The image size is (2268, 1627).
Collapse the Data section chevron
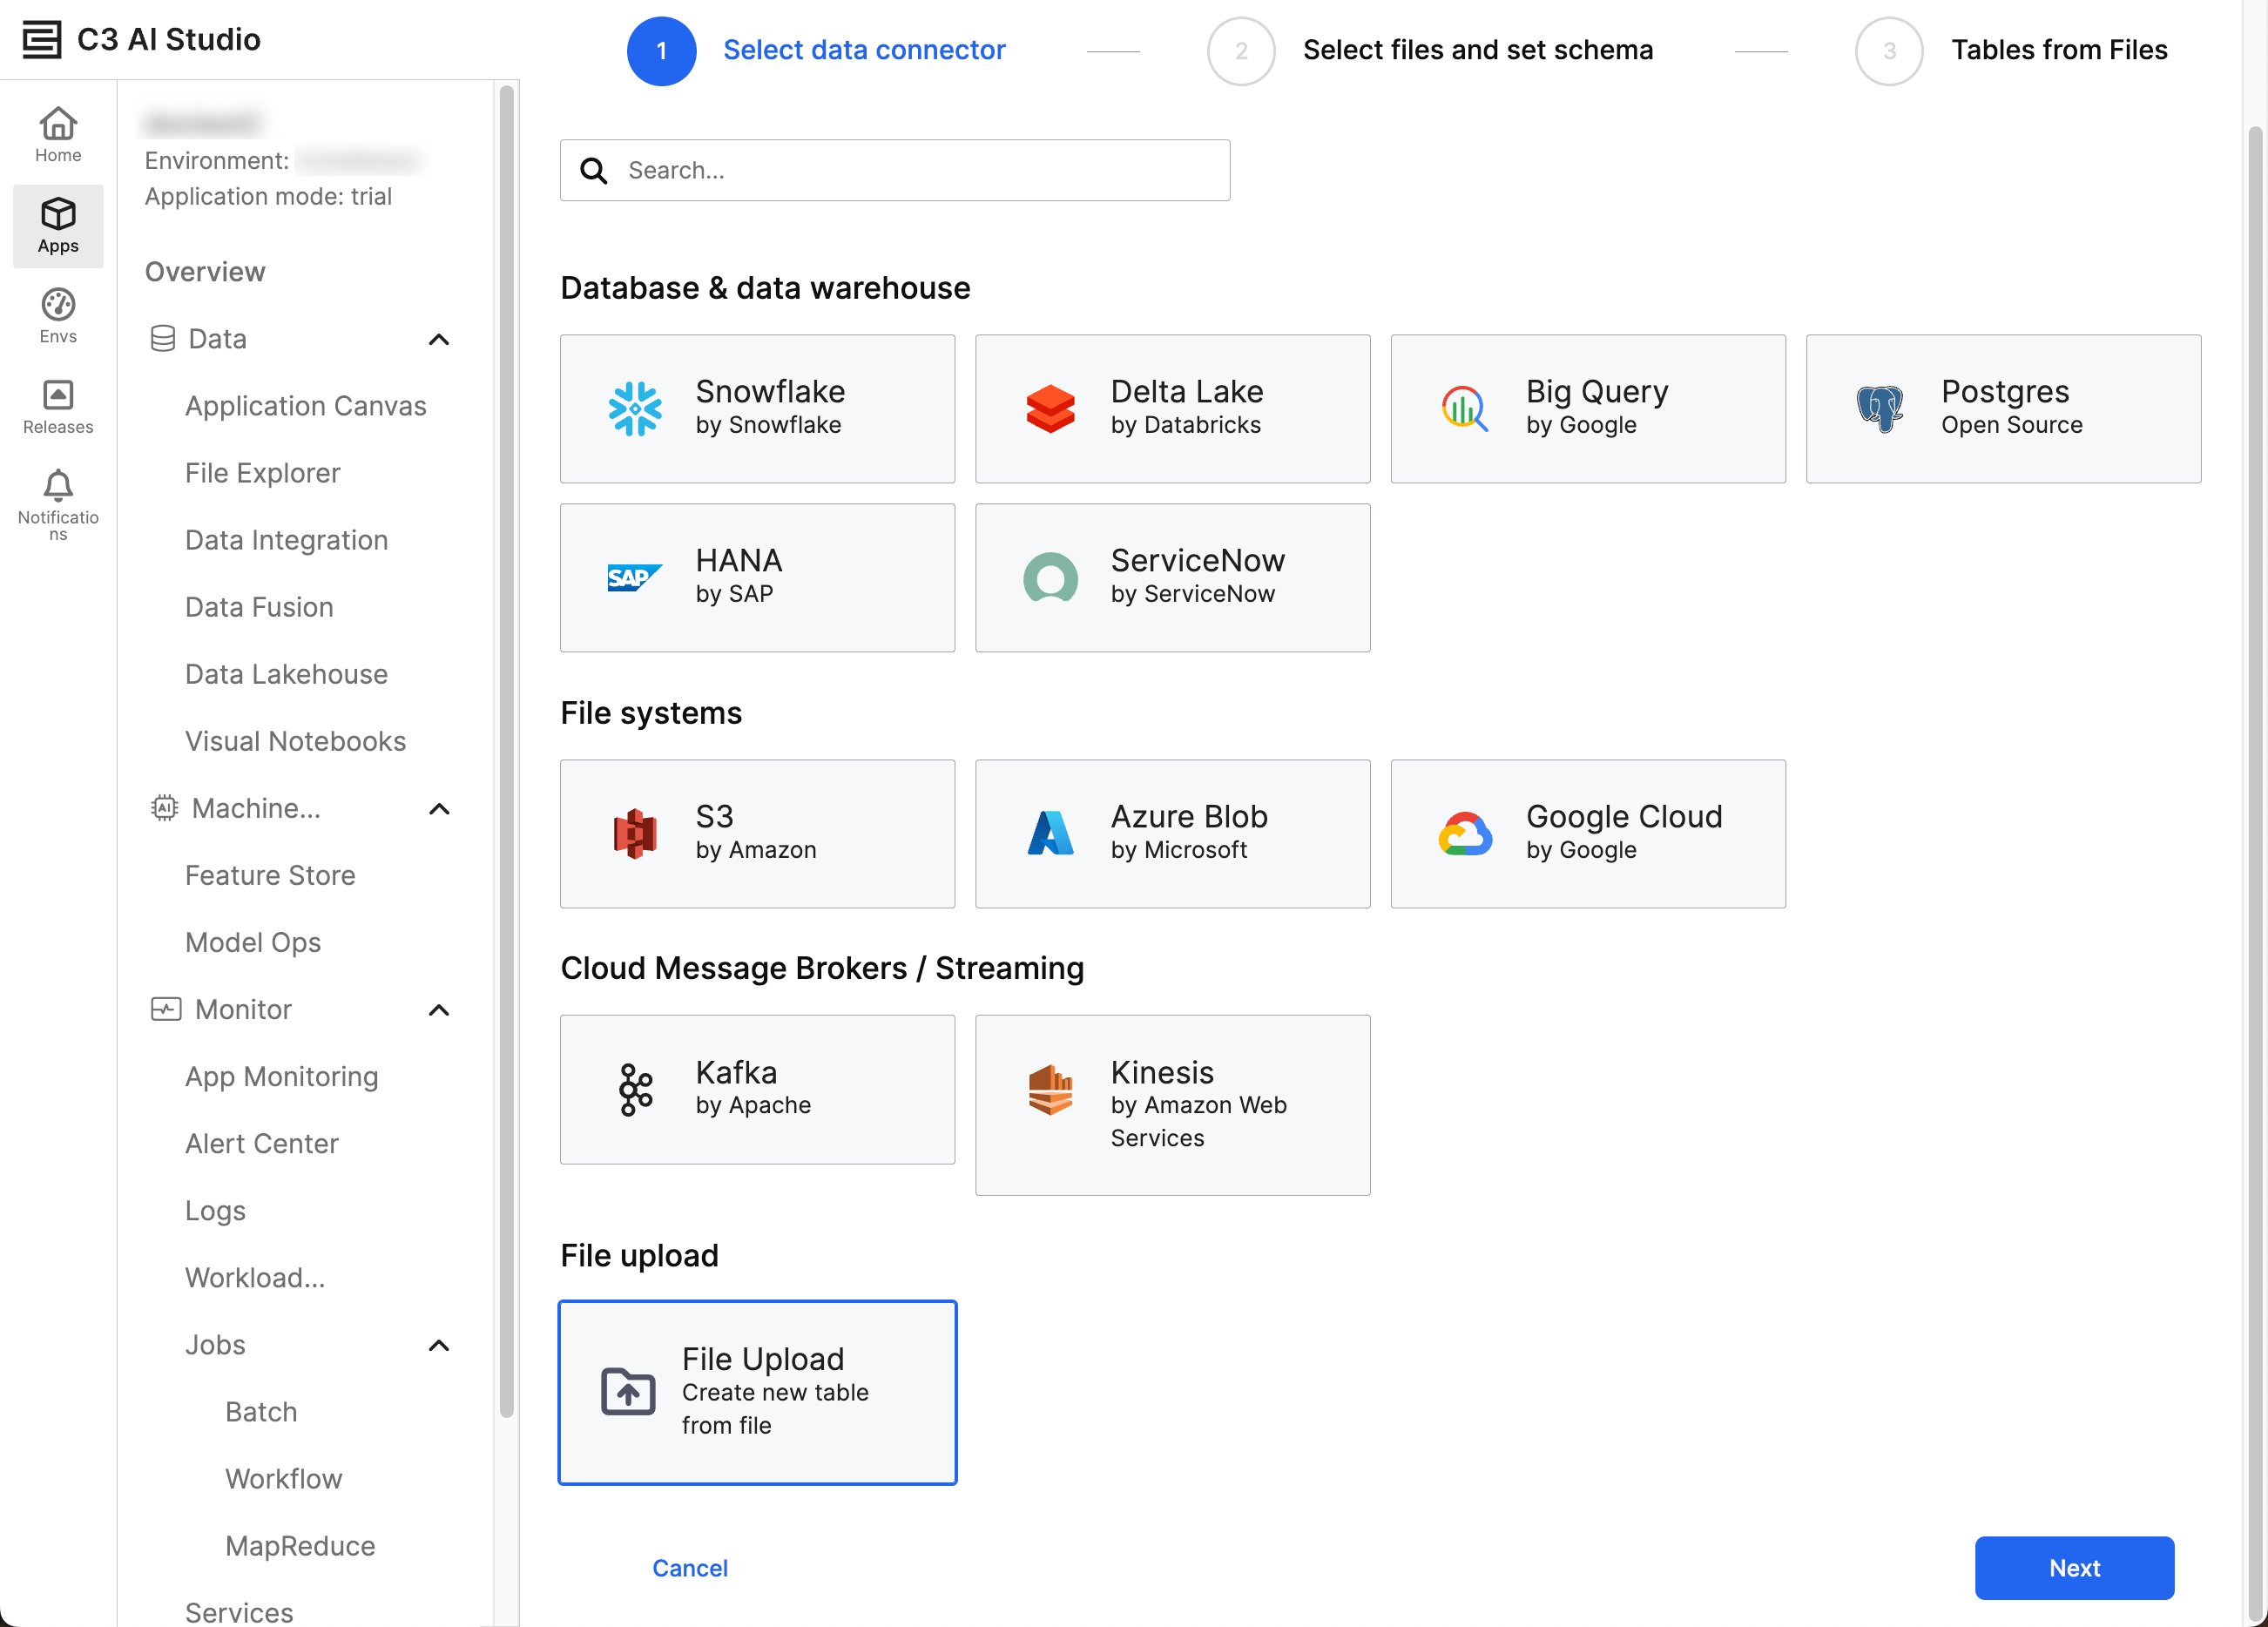tap(439, 340)
